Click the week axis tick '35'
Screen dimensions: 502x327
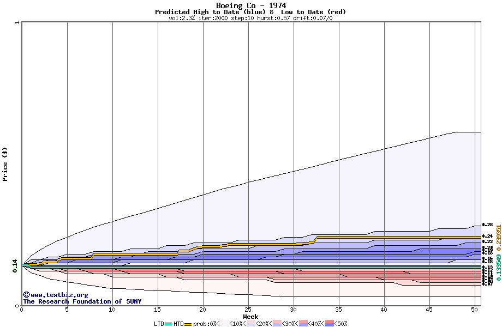tap(338, 310)
